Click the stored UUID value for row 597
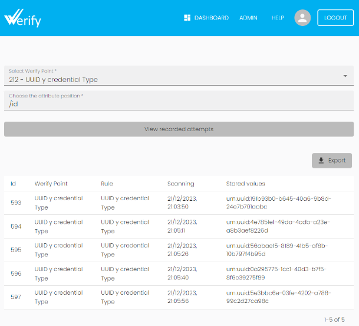359x326 pixels. click(280, 297)
